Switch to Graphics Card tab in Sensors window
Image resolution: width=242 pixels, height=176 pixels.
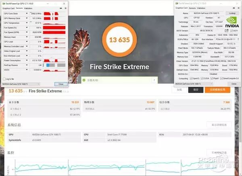tap(8, 8)
